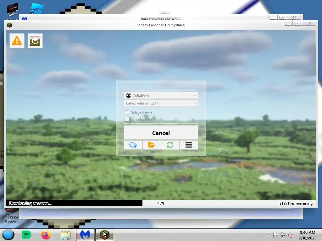Select the Legacy Launcher desktop shortcut
Image resolution: width=322 pixels, height=241 pixels.
[x=12, y=216]
